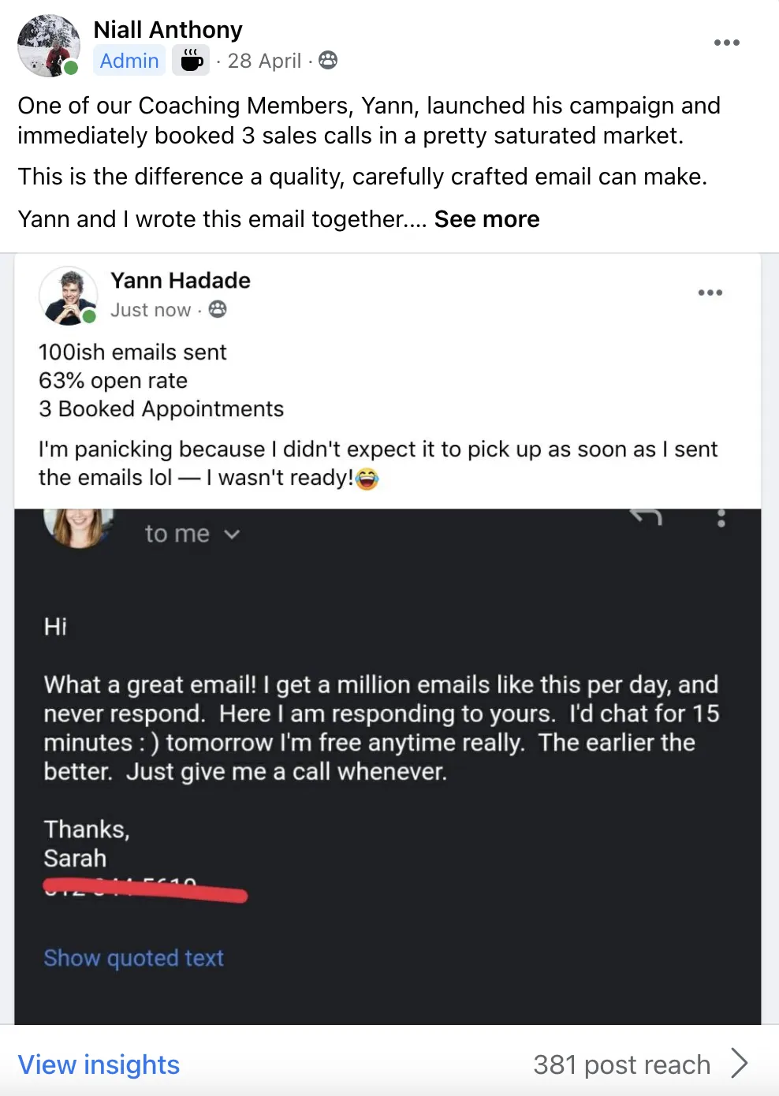Open Niall Anthony's profile name link
Viewport: 779px width, 1096px height.
(x=168, y=30)
